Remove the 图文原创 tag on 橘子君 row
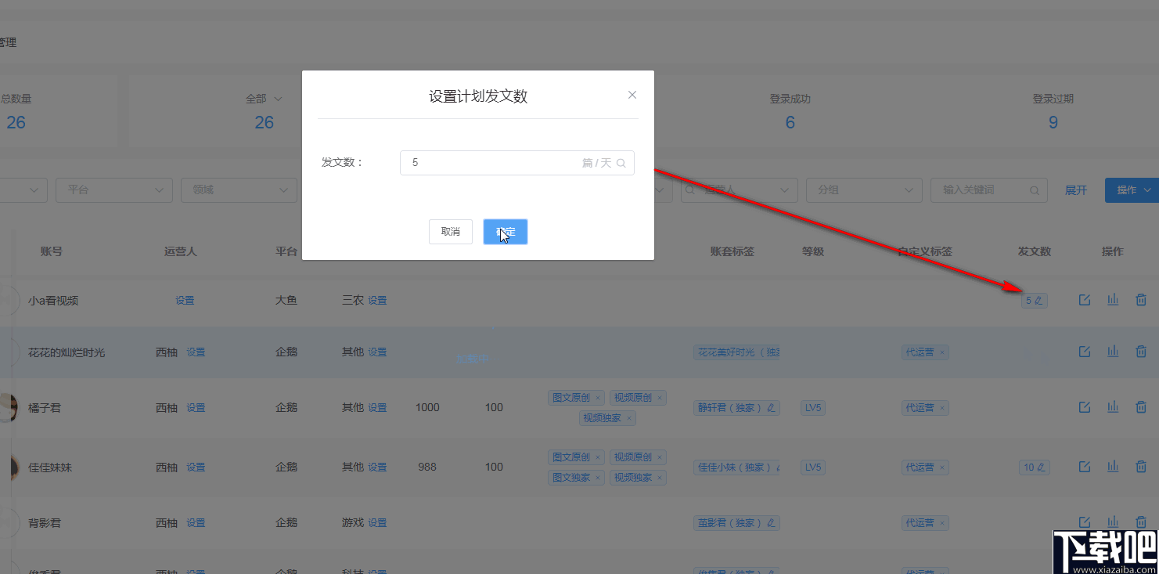1159x574 pixels. click(x=598, y=397)
